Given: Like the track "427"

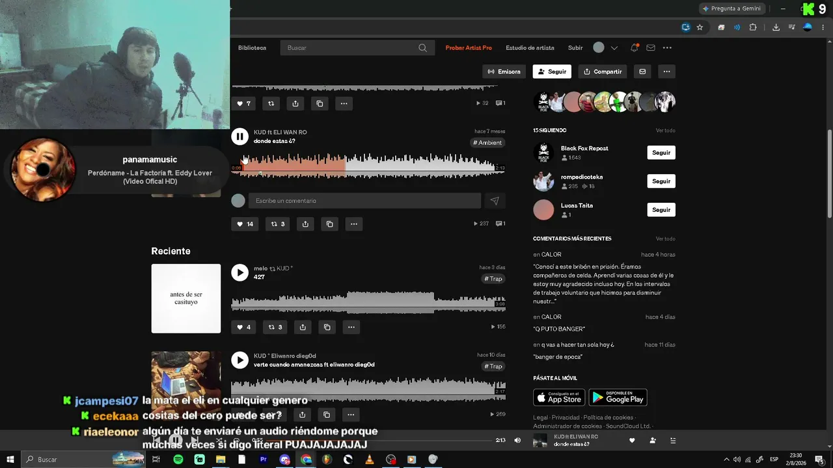Looking at the screenshot, I should click(x=243, y=327).
